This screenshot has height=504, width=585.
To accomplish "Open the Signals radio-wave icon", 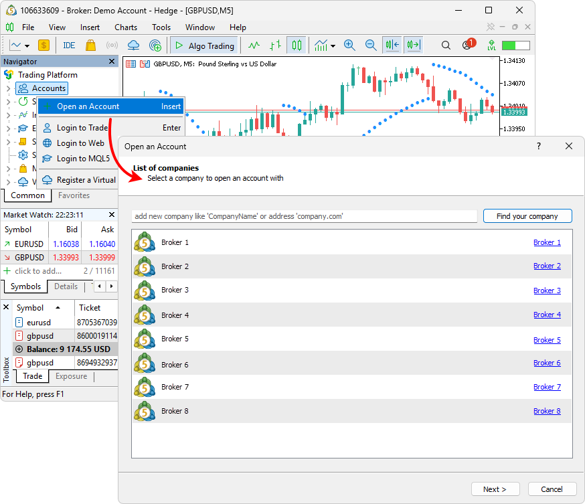I will point(112,46).
